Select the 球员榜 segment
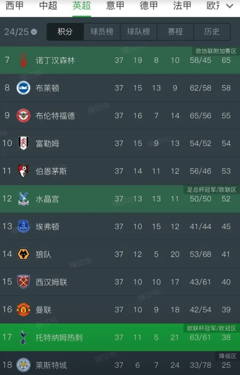The width and height of the screenshot is (240, 375). [102, 32]
